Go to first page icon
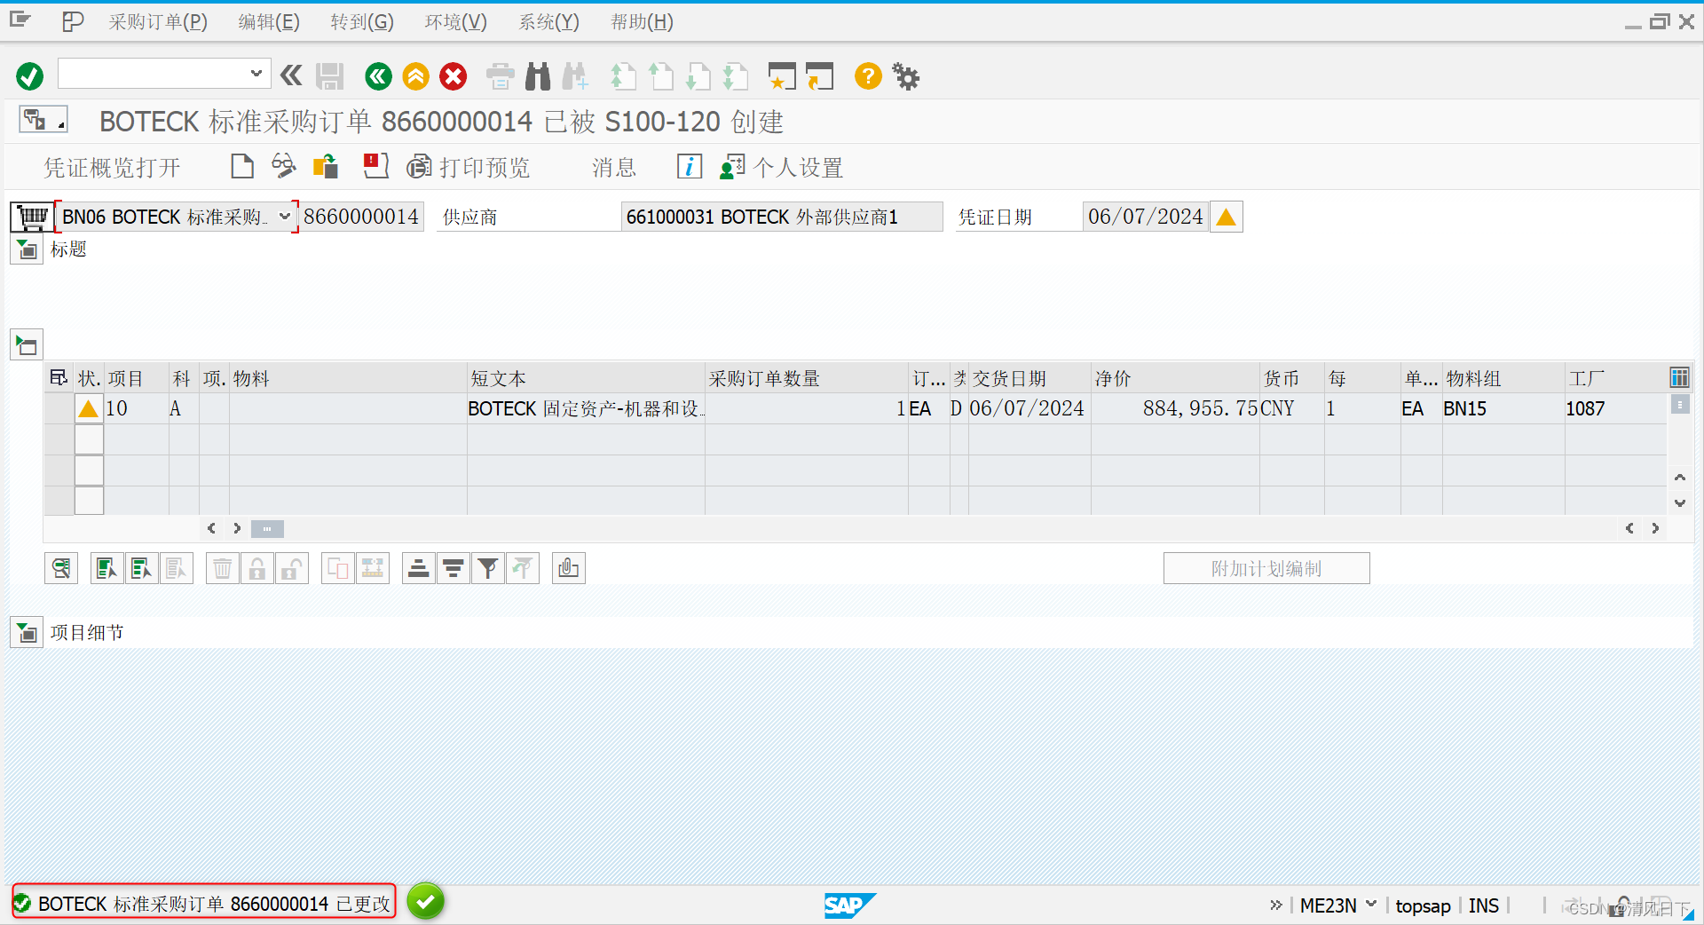 point(623,76)
